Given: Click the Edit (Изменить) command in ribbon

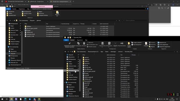Looking at the screenshot, I should (x=152, y=45).
